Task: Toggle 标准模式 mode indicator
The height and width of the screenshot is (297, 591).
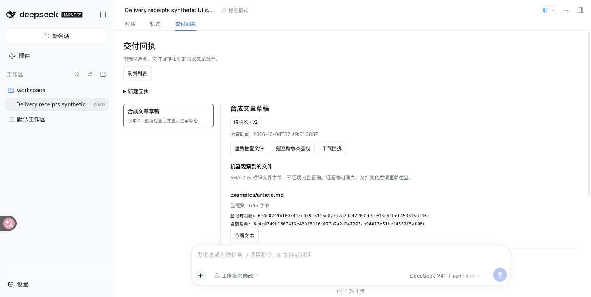Action: pos(235,10)
